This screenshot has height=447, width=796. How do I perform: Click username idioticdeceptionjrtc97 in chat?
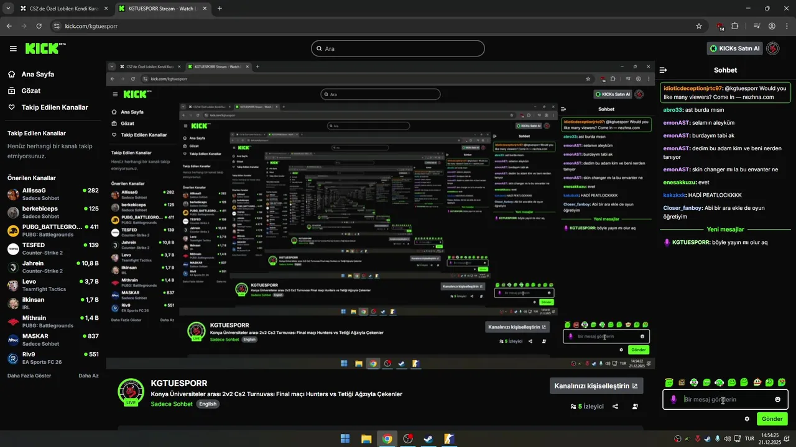pyautogui.click(x=692, y=88)
